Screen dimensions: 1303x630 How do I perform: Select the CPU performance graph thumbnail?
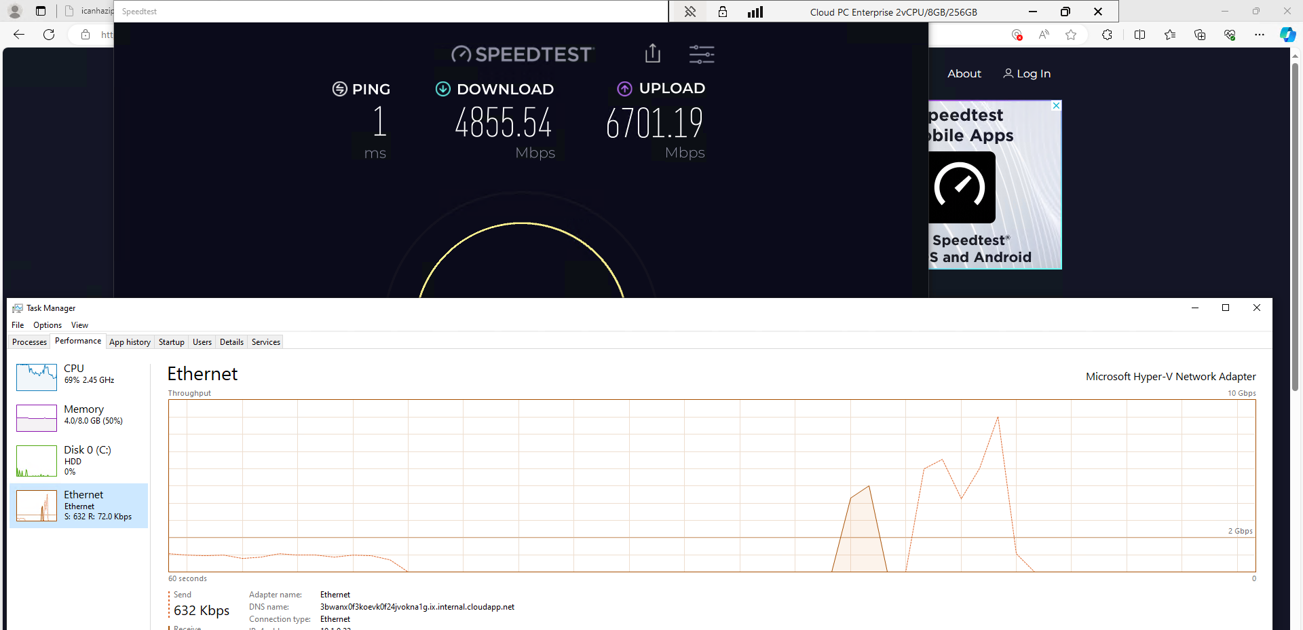[37, 377]
